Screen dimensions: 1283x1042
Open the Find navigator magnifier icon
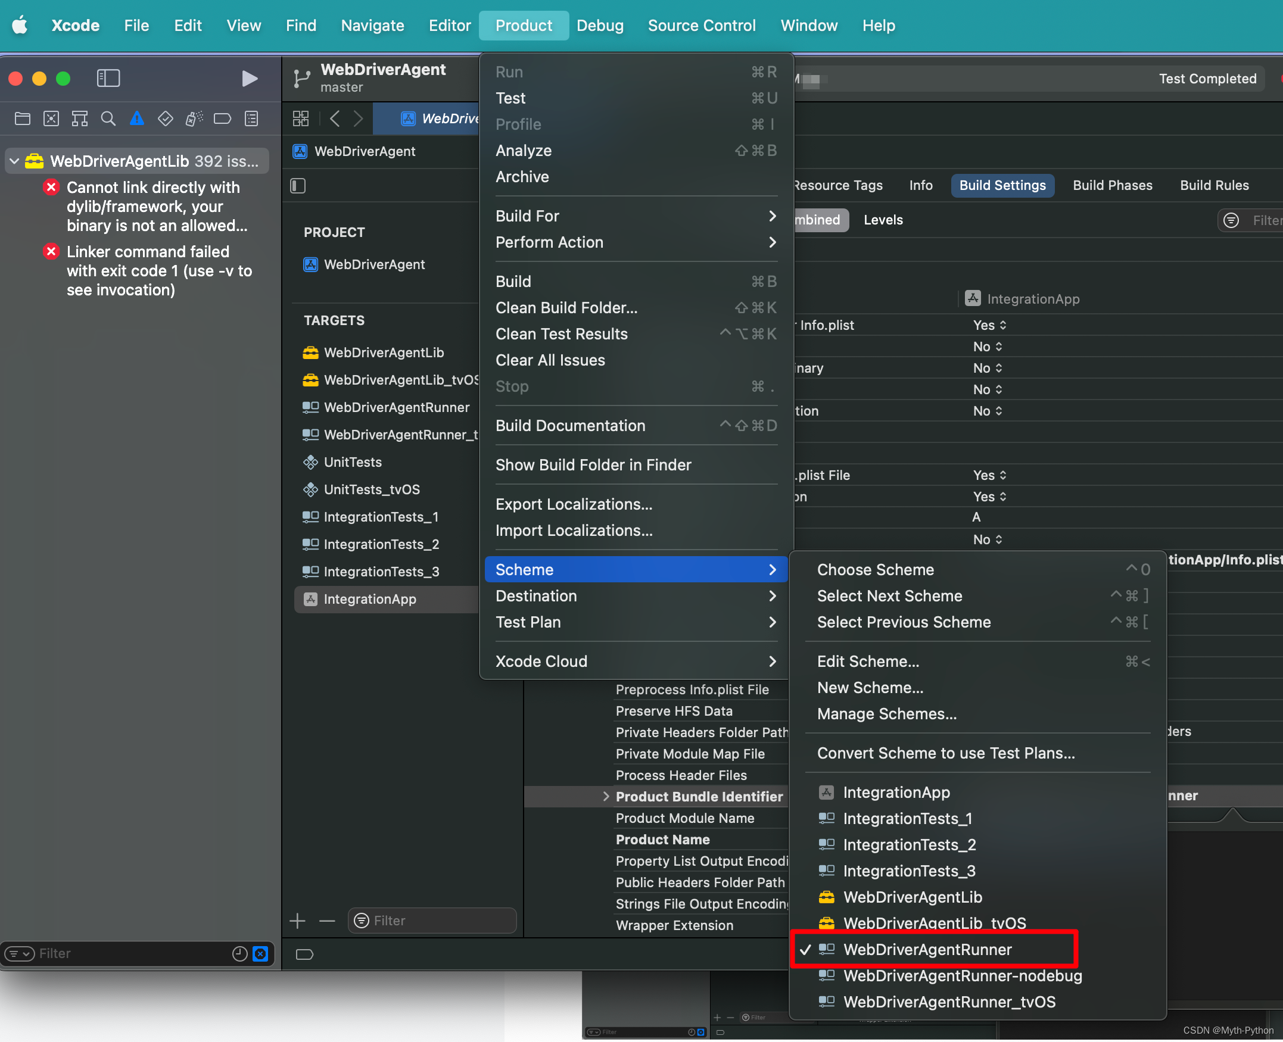(x=108, y=119)
